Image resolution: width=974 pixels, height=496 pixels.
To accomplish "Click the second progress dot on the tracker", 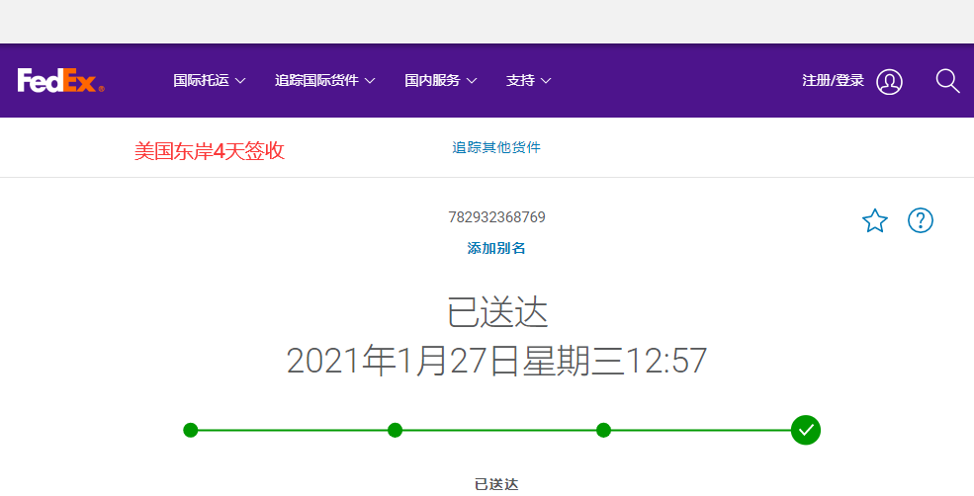I will (x=395, y=430).
